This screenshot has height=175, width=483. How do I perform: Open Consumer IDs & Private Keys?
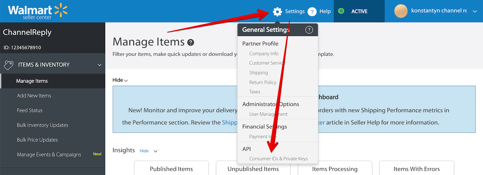point(278,159)
